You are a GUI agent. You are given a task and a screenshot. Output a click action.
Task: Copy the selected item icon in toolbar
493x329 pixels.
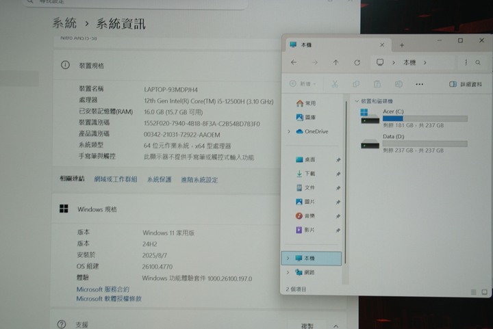coord(356,84)
